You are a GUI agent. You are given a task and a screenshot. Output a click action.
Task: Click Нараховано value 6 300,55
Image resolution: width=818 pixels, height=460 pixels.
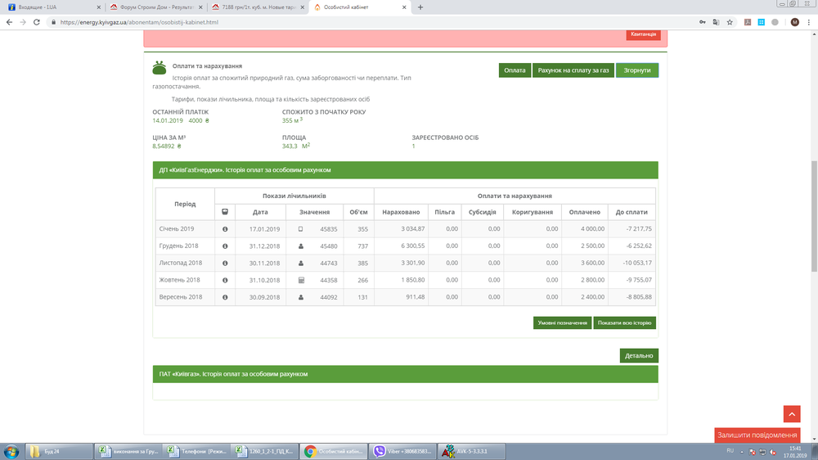[x=412, y=246]
